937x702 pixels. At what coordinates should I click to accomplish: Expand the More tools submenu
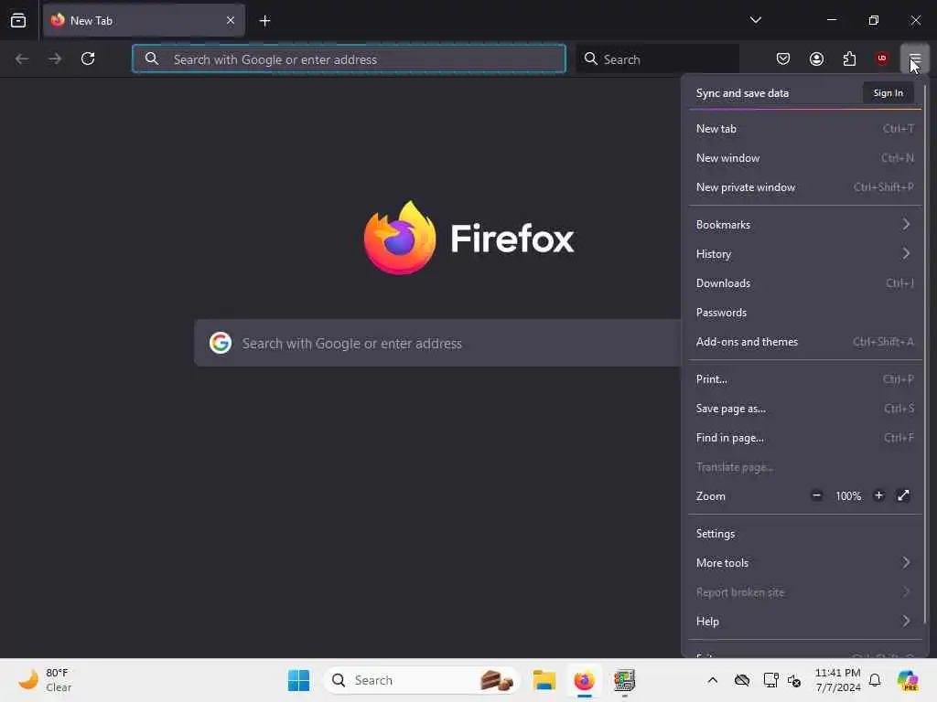coord(804,563)
